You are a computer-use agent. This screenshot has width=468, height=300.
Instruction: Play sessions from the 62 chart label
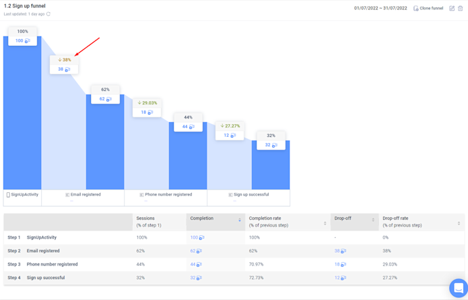109,99
